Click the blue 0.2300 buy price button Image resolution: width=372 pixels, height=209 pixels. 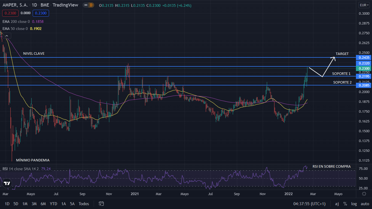point(41,13)
